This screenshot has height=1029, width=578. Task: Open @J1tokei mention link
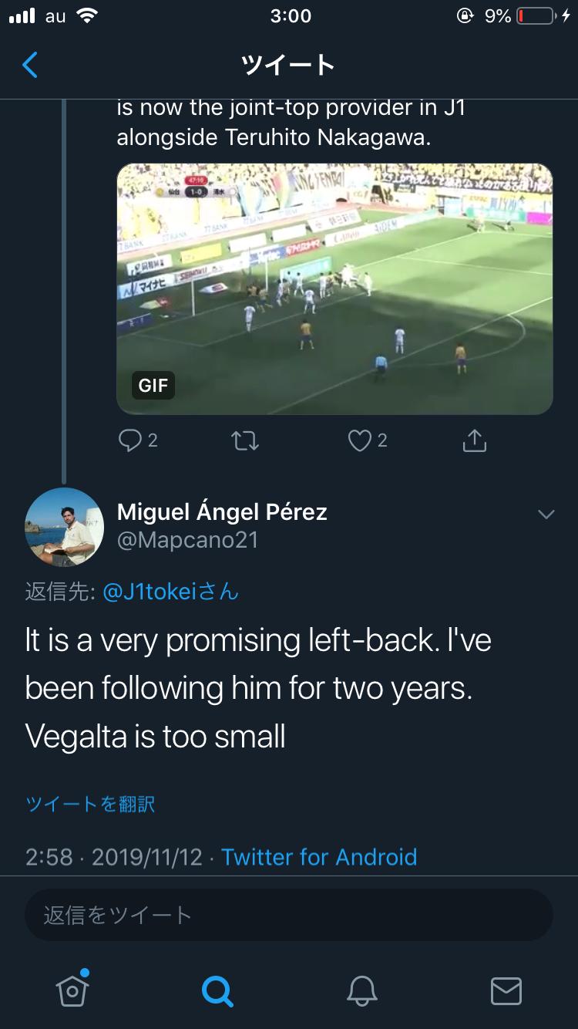pos(170,592)
